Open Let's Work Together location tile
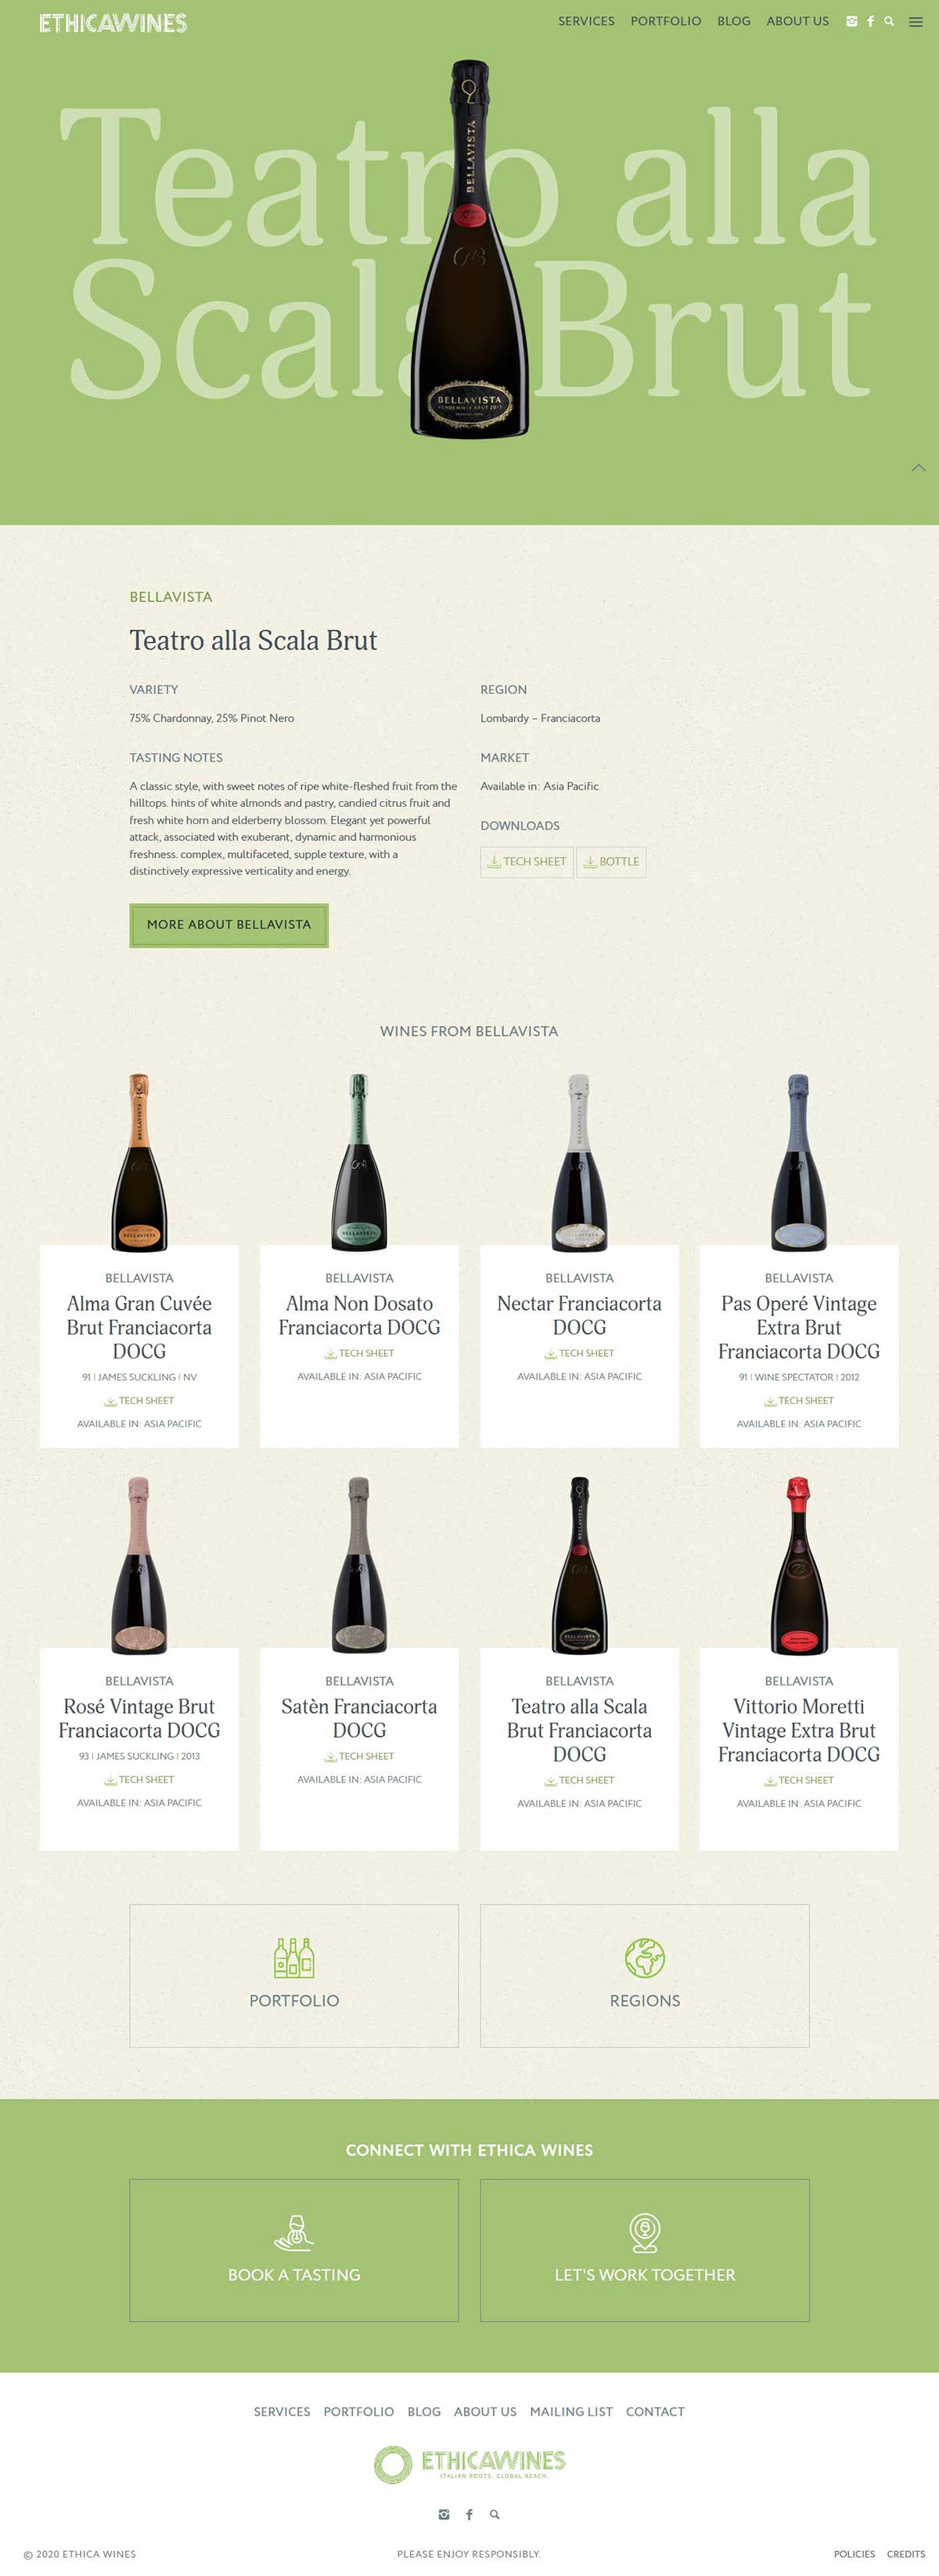This screenshot has width=939, height=2576. point(645,2250)
